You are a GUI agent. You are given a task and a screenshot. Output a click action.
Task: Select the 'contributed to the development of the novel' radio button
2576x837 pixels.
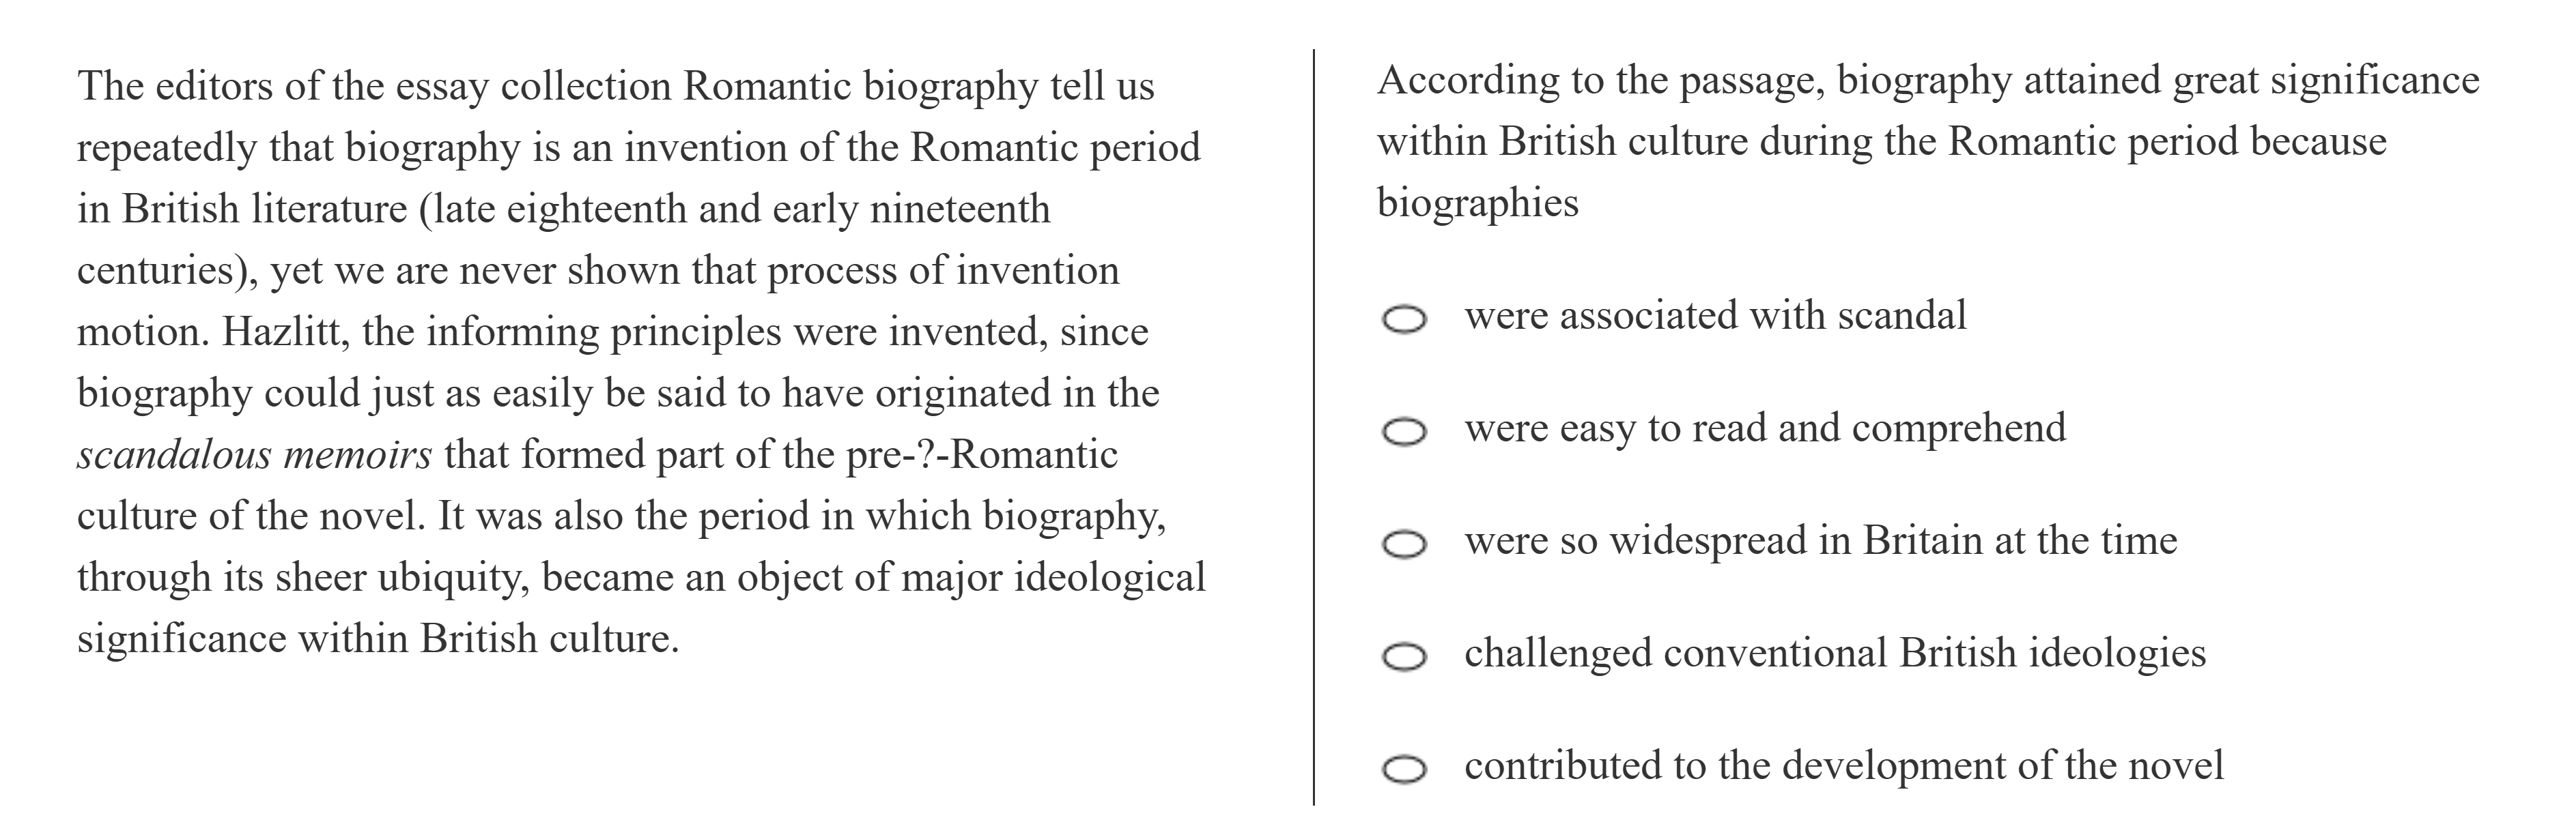tap(1403, 769)
